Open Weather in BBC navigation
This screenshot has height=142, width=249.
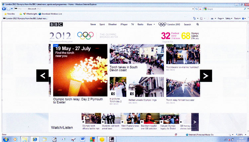click(113, 25)
